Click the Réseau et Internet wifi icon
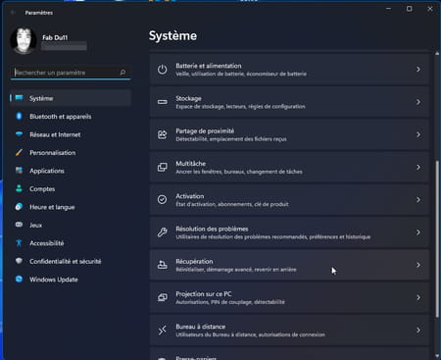The image size is (441, 360). [x=20, y=134]
